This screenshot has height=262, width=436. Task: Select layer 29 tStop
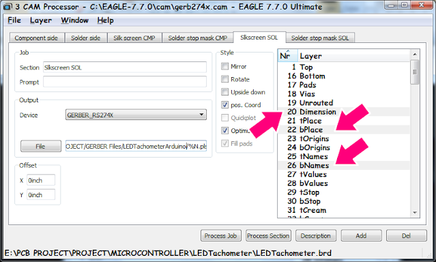(344, 192)
